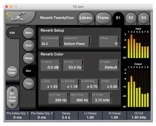
Task: Click the Input meter display
Action: pyautogui.click(x=136, y=43)
